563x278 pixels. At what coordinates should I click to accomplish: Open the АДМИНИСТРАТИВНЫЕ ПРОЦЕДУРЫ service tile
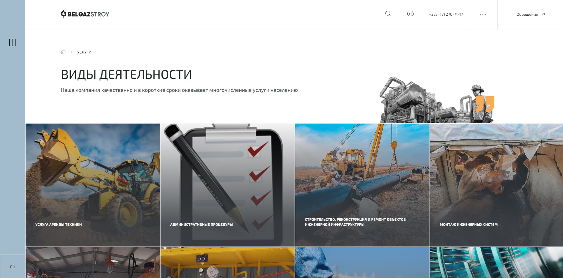tap(227, 184)
